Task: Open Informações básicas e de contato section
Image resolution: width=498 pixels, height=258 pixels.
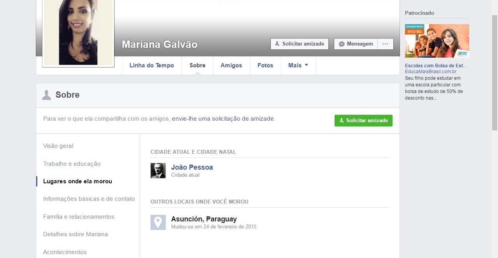Action: click(x=89, y=199)
